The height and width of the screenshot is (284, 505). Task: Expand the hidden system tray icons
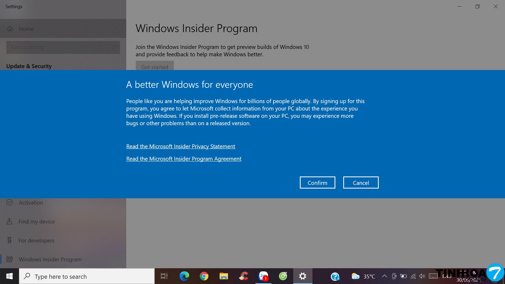[384, 276]
